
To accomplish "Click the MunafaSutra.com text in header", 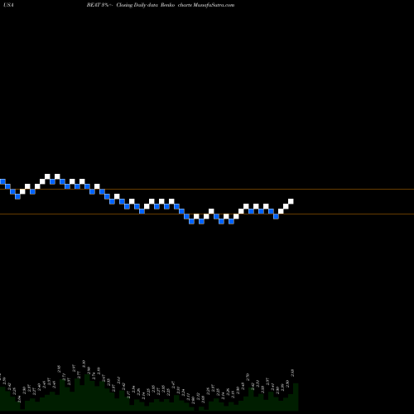I will 214,5.
